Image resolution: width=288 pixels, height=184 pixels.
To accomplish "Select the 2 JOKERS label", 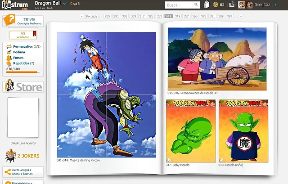I will coord(28,156).
